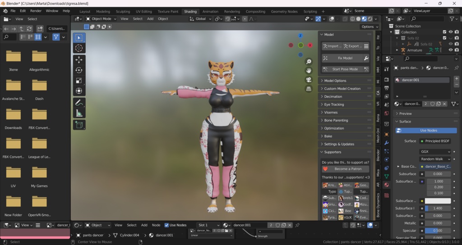Activate the Scale tool
The width and height of the screenshot is (462, 245).
point(79,80)
